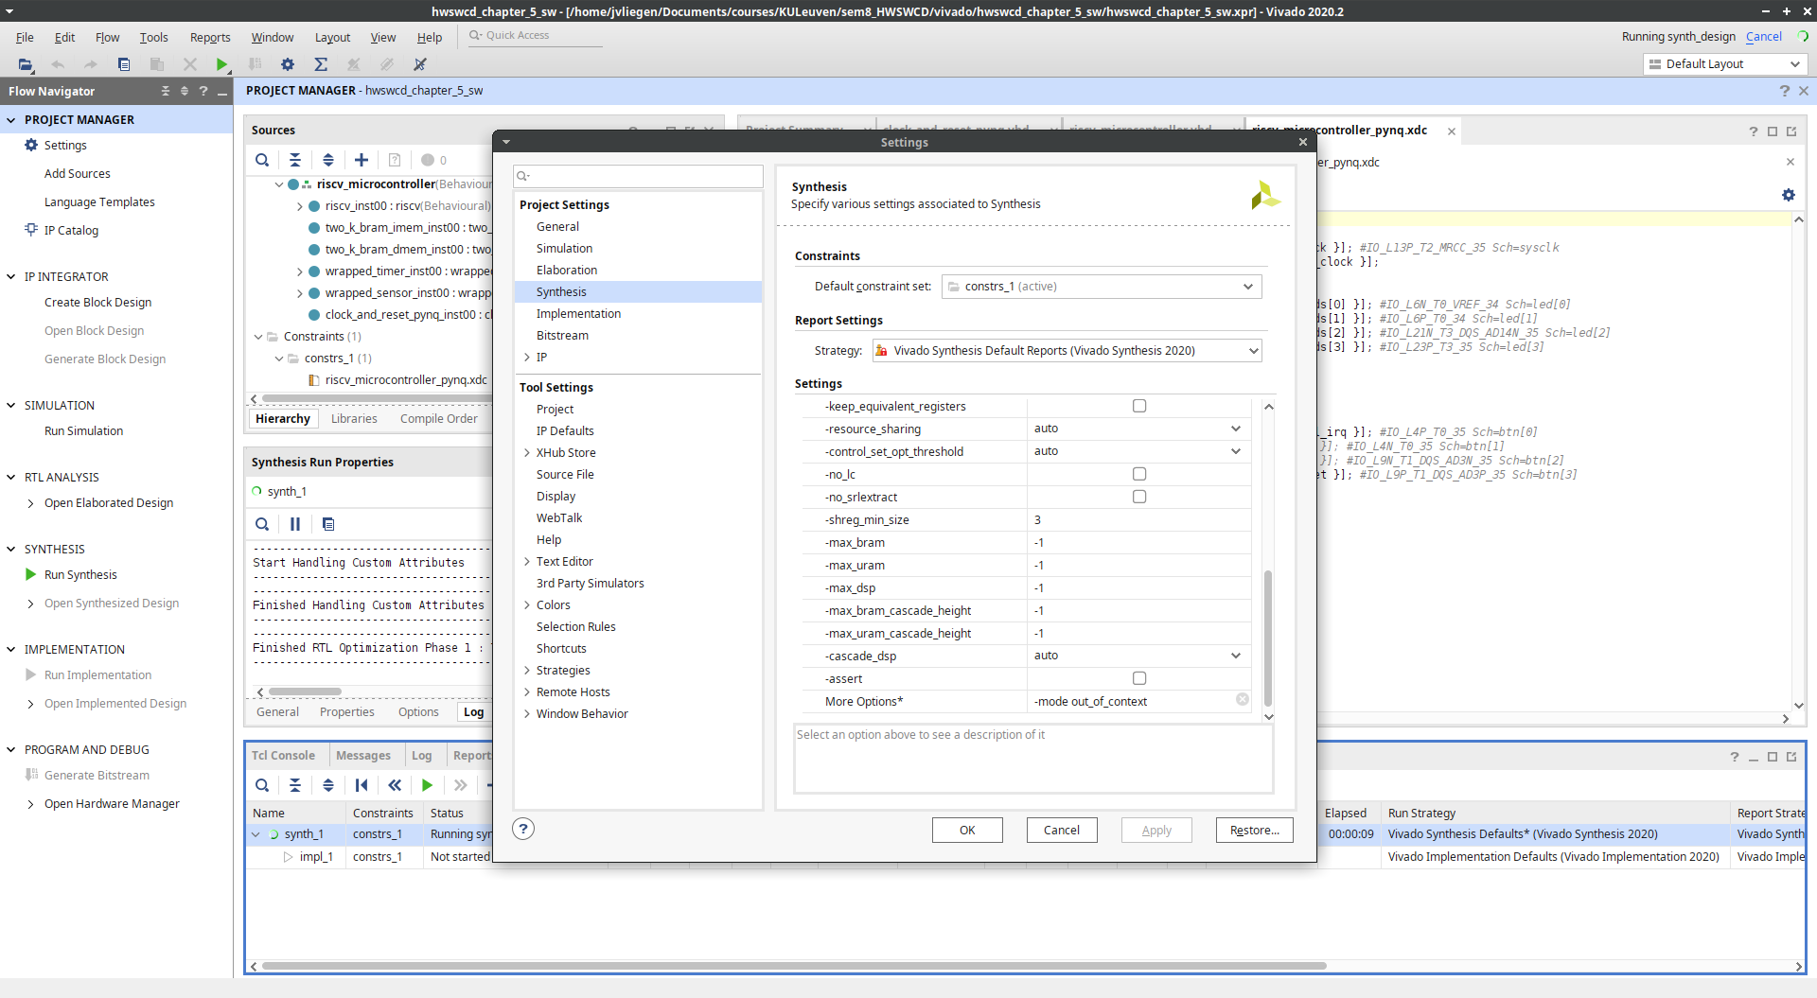Open the report Strategy dropdown

[1067, 351]
